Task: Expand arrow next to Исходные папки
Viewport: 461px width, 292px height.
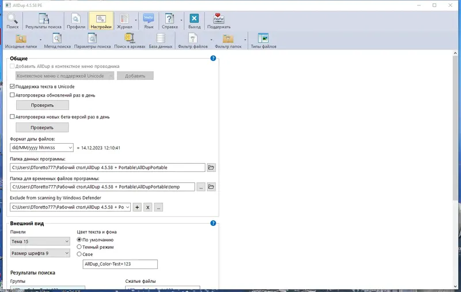Action: pyautogui.click(x=40, y=40)
